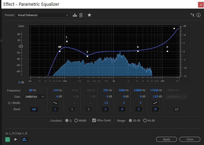204x145 pixels.
Task: Open the Presets dropdown showing Vocal Enhancer
Action: [x=43, y=15]
